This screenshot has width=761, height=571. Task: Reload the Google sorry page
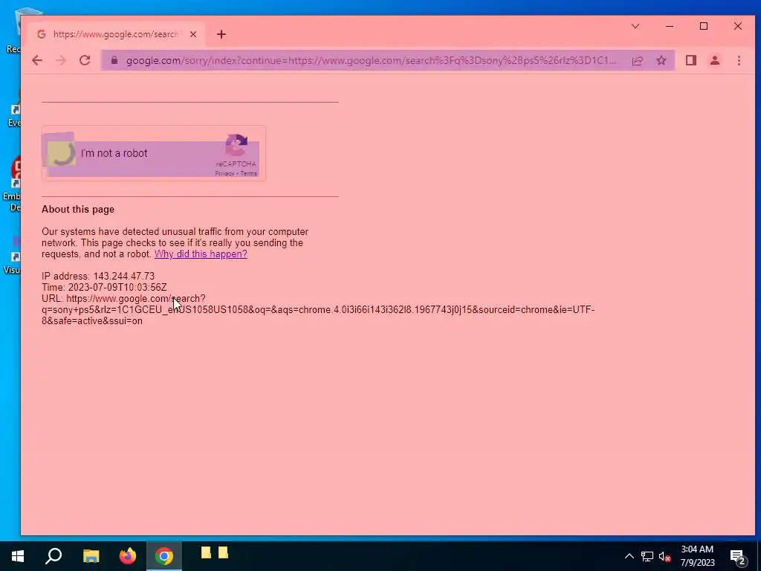85,60
